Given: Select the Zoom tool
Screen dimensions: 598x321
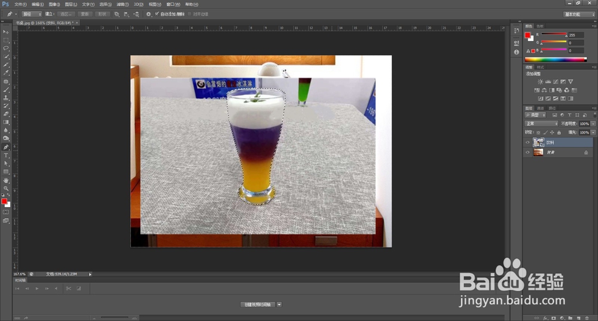Looking at the screenshot, I should (6, 189).
